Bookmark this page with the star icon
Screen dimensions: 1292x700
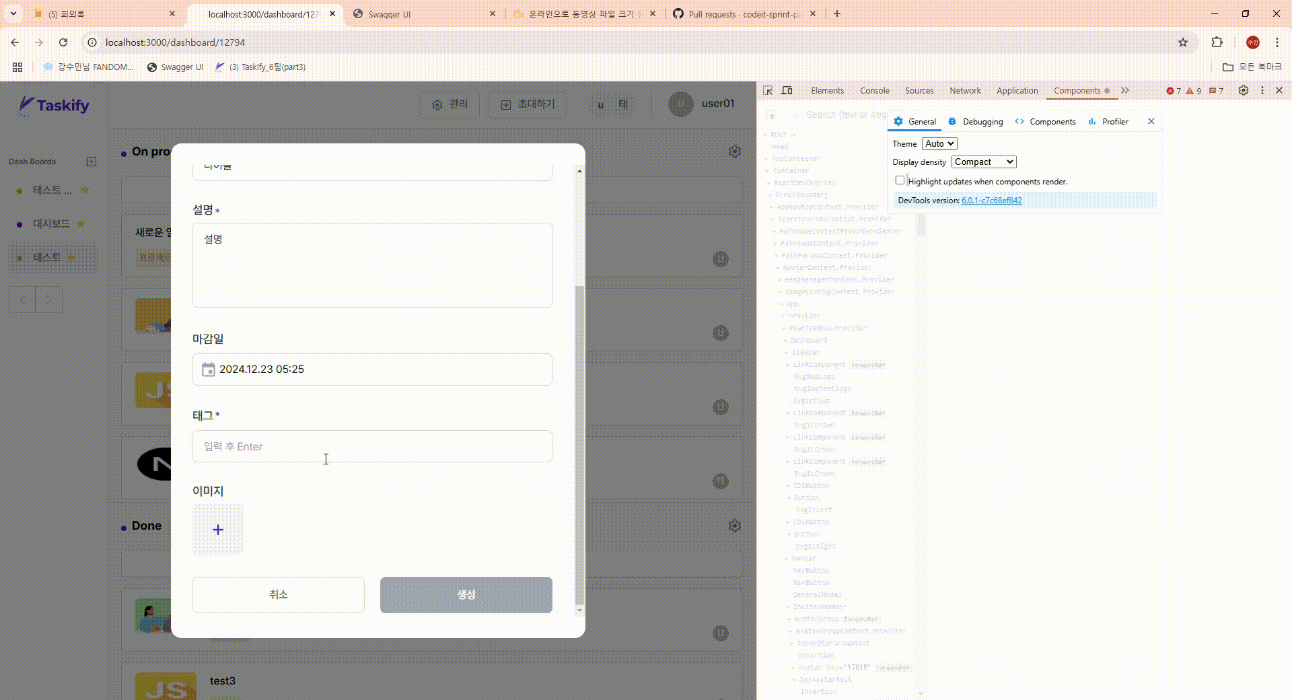tap(1183, 42)
